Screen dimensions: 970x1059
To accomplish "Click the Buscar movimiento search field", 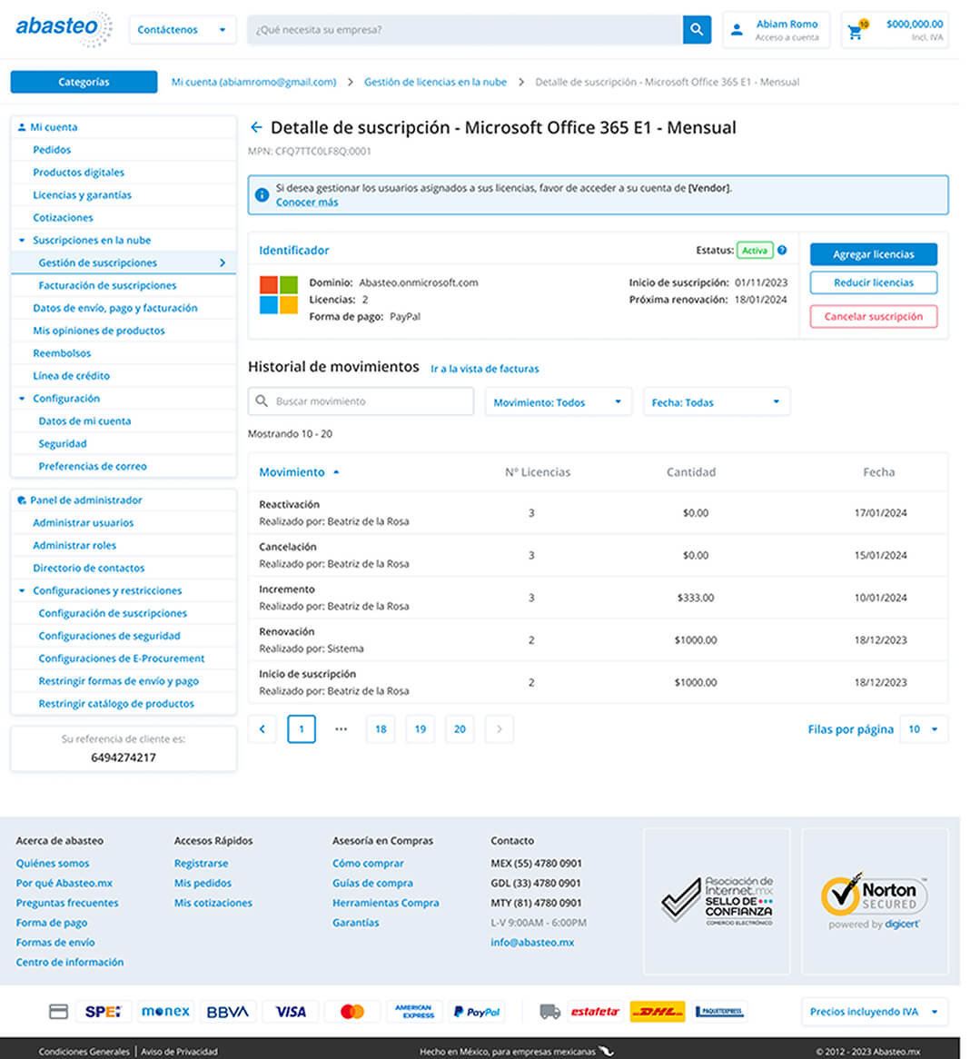I will pyautogui.click(x=361, y=401).
